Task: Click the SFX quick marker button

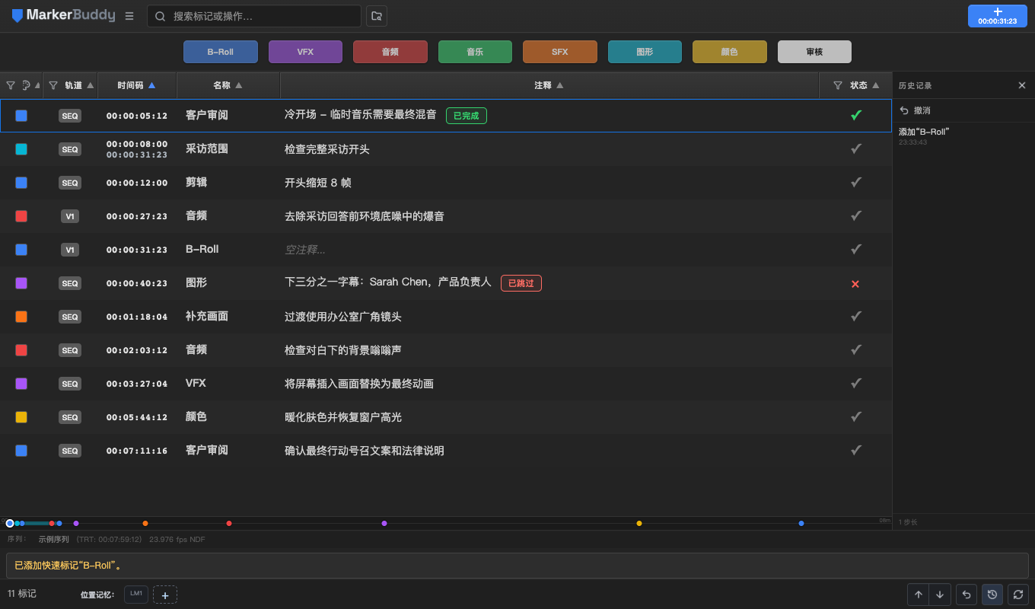Action: 560,52
